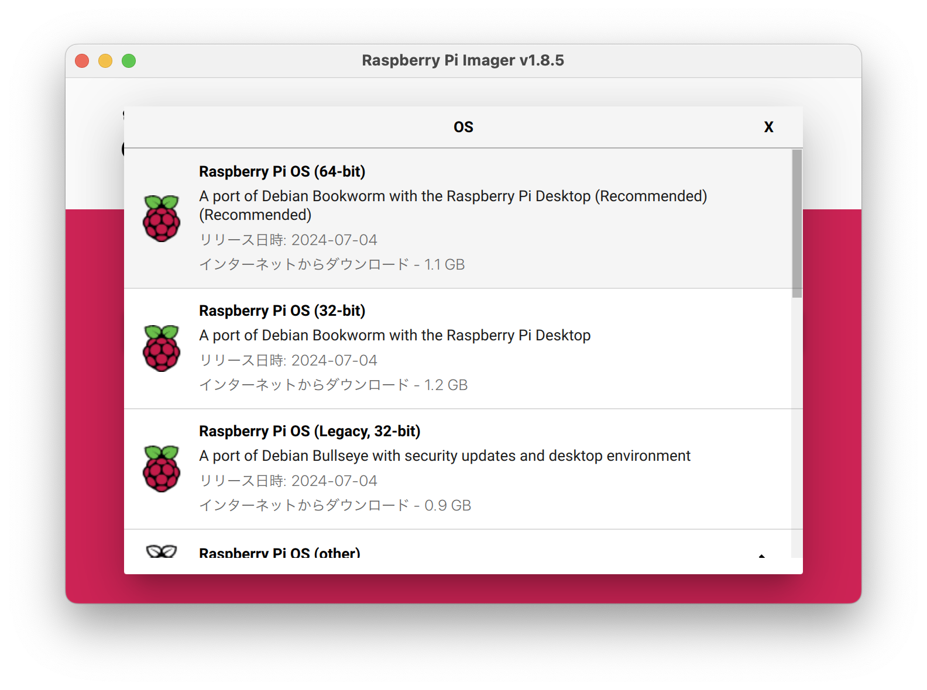927x690 pixels.
Task: Select Raspberry Pi OS (32-bit) title
Action: 282,310
